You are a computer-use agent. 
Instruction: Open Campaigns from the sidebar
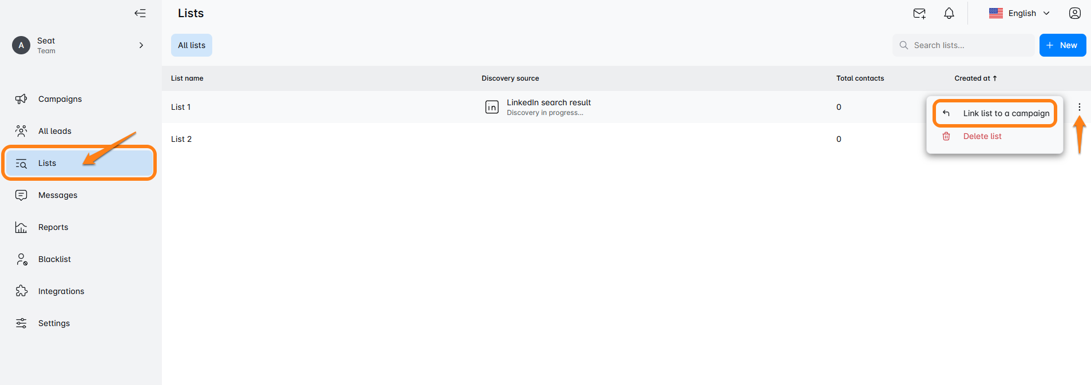59,99
